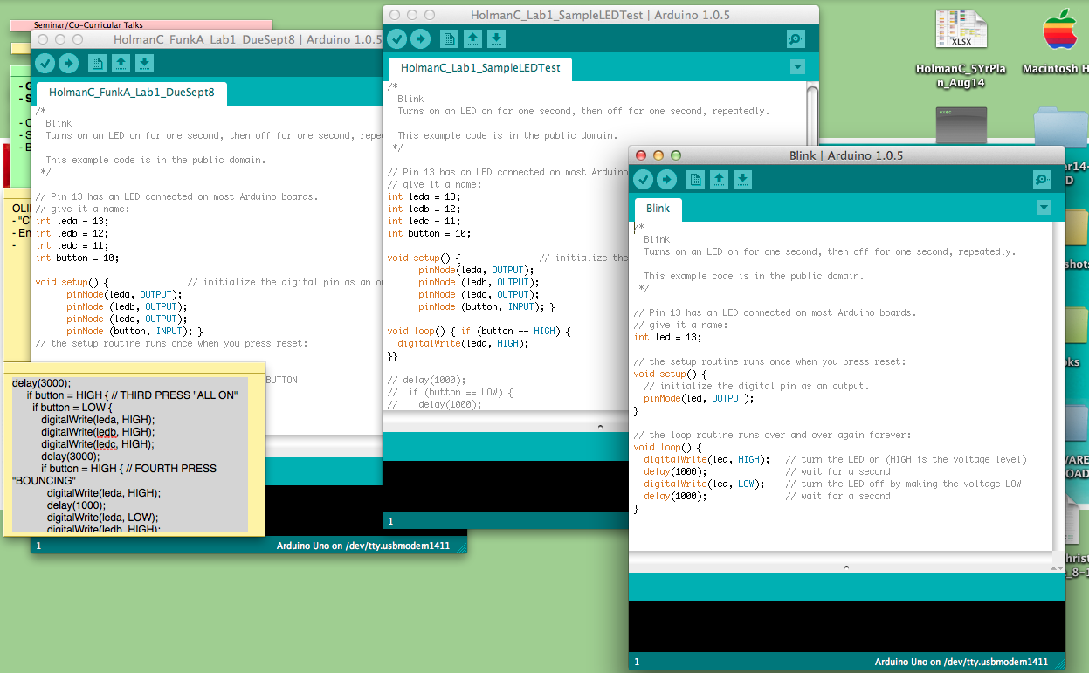Click the Seminar/Co-Curricular Talks sticky note title

click(88, 25)
